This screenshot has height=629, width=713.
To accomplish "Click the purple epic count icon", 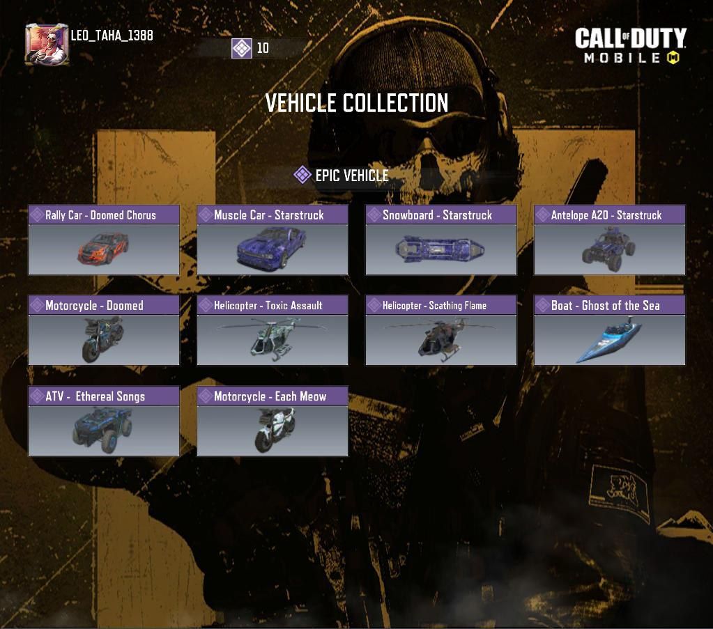I will [241, 48].
